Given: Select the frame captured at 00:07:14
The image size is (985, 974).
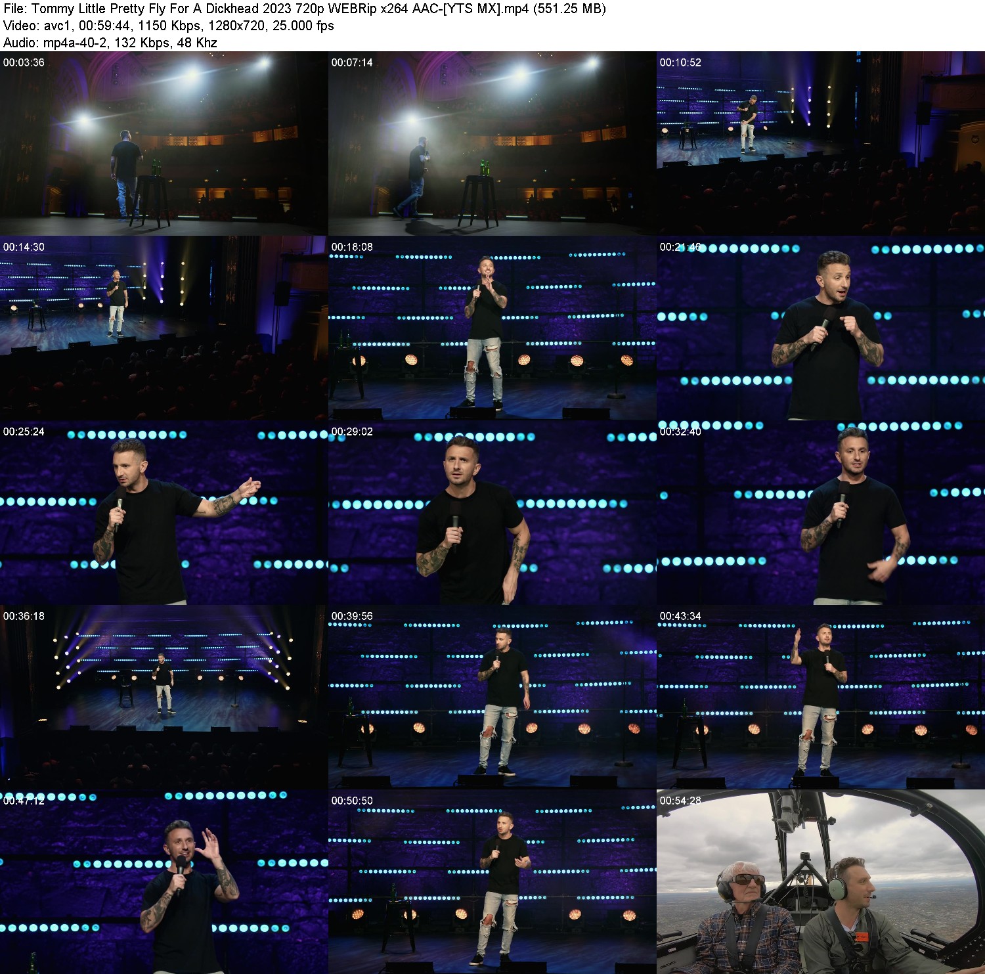Looking at the screenshot, I should (x=492, y=144).
